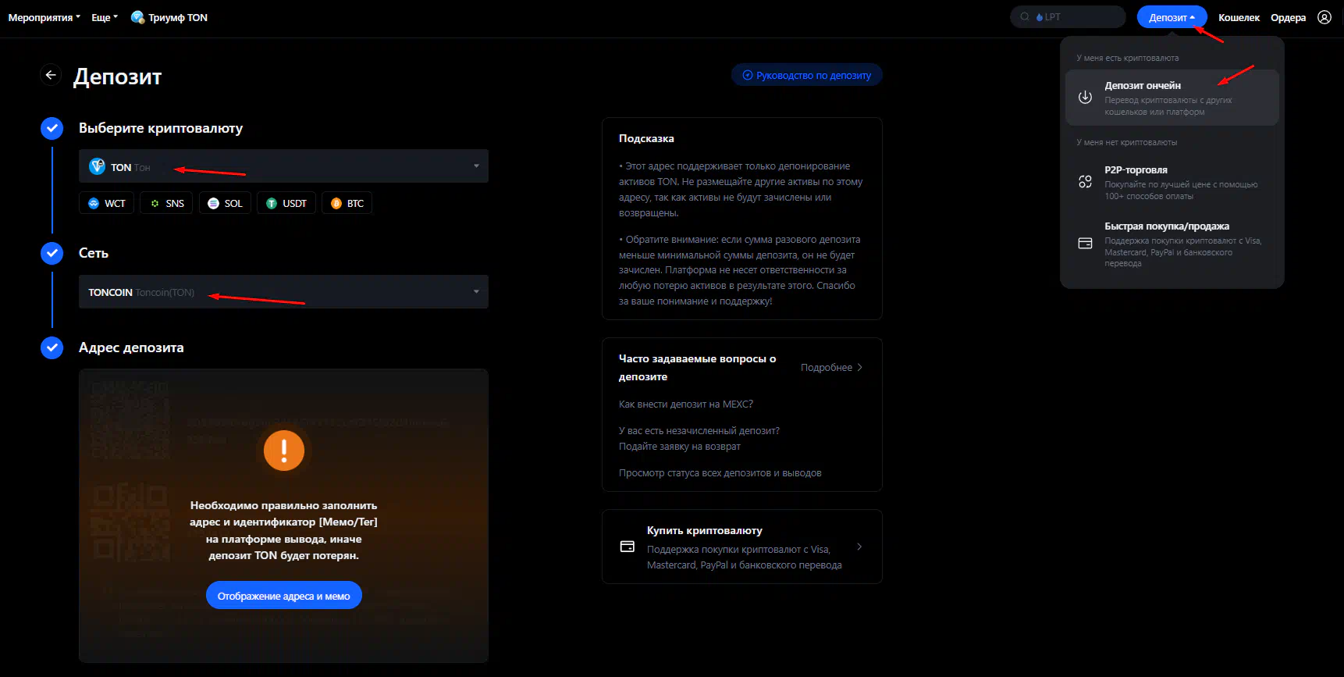Expand the Мероприятия menu

tap(44, 17)
